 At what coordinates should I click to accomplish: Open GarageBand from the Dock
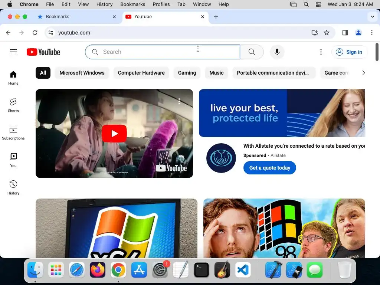pyautogui.click(x=222, y=270)
